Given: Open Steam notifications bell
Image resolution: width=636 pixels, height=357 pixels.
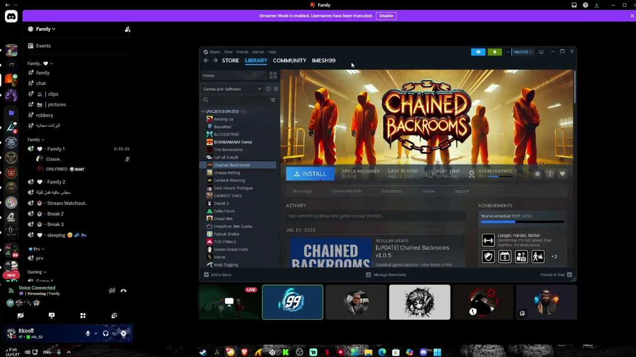Looking at the screenshot, I should pos(494,52).
